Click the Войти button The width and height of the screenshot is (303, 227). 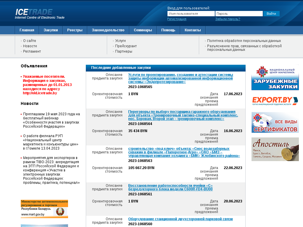click(271, 14)
